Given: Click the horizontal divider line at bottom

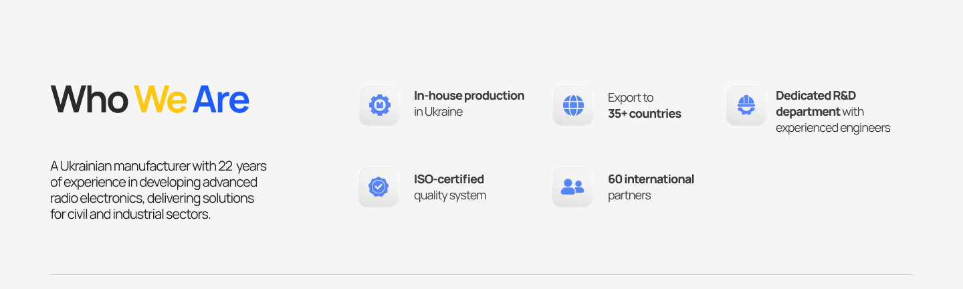Looking at the screenshot, I should 481,274.
